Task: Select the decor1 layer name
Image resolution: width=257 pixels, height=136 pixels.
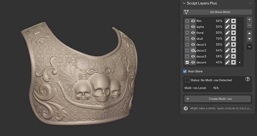Action: [201, 44]
